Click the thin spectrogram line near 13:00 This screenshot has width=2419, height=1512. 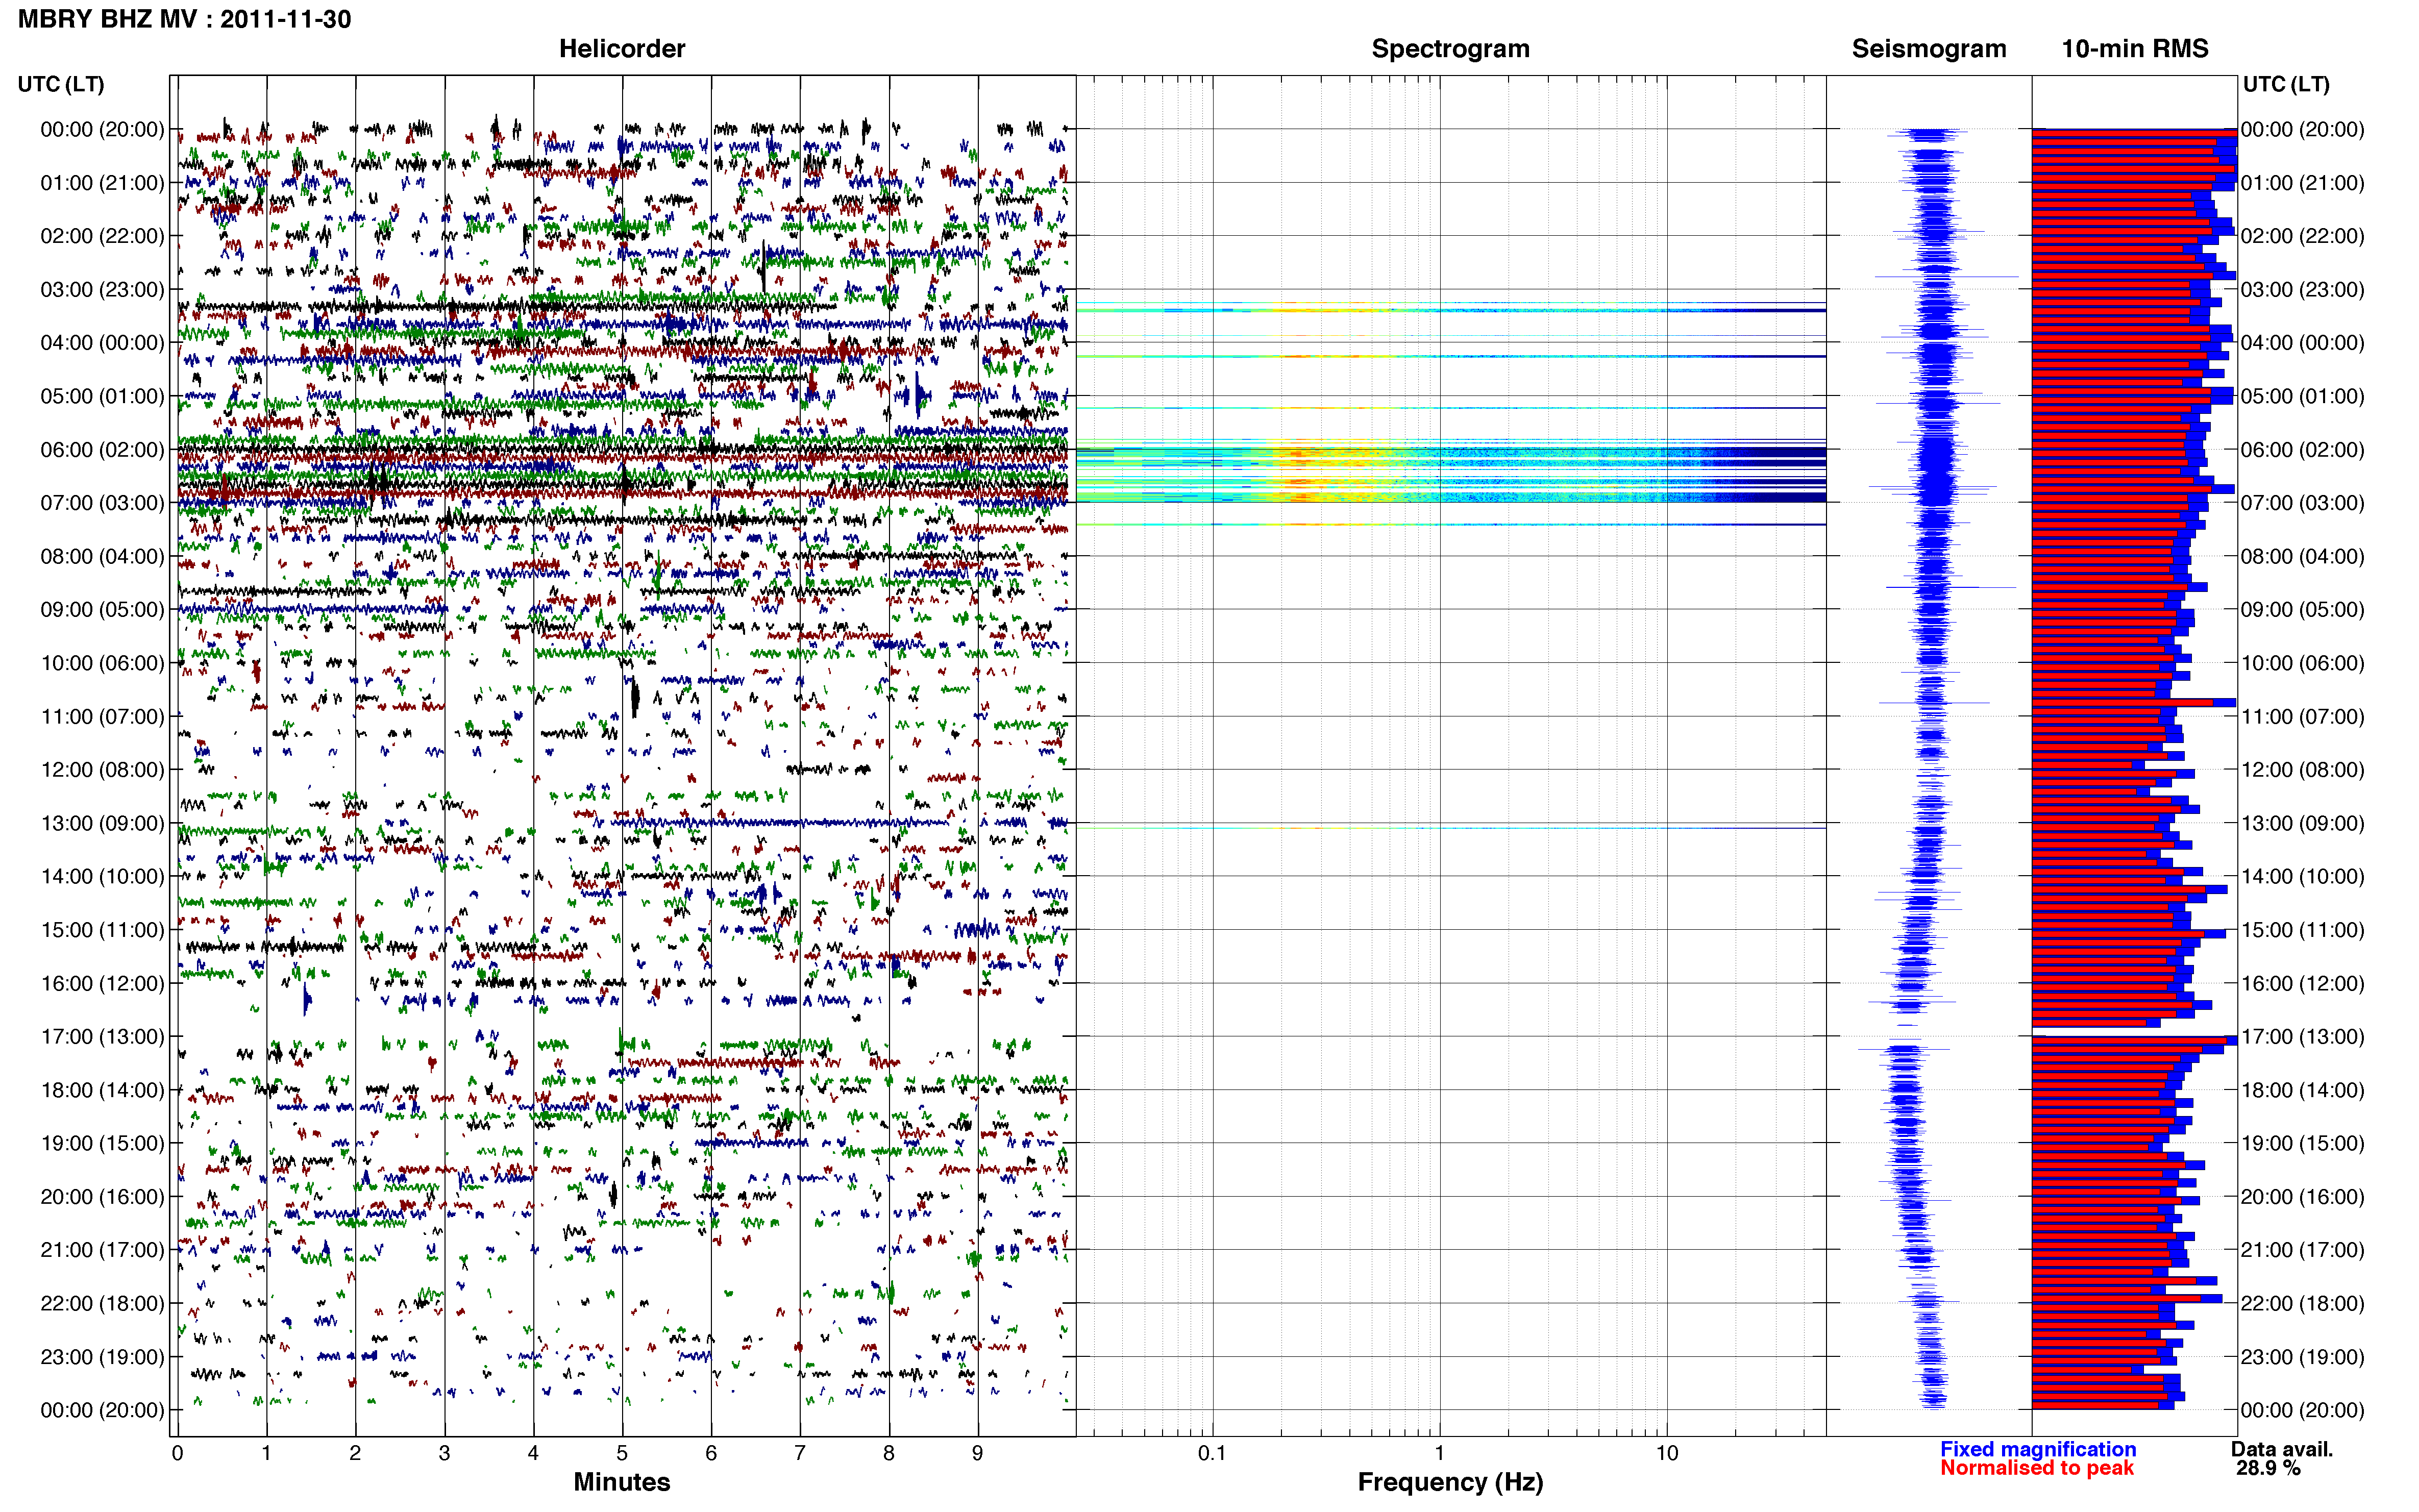pyautogui.click(x=1451, y=828)
